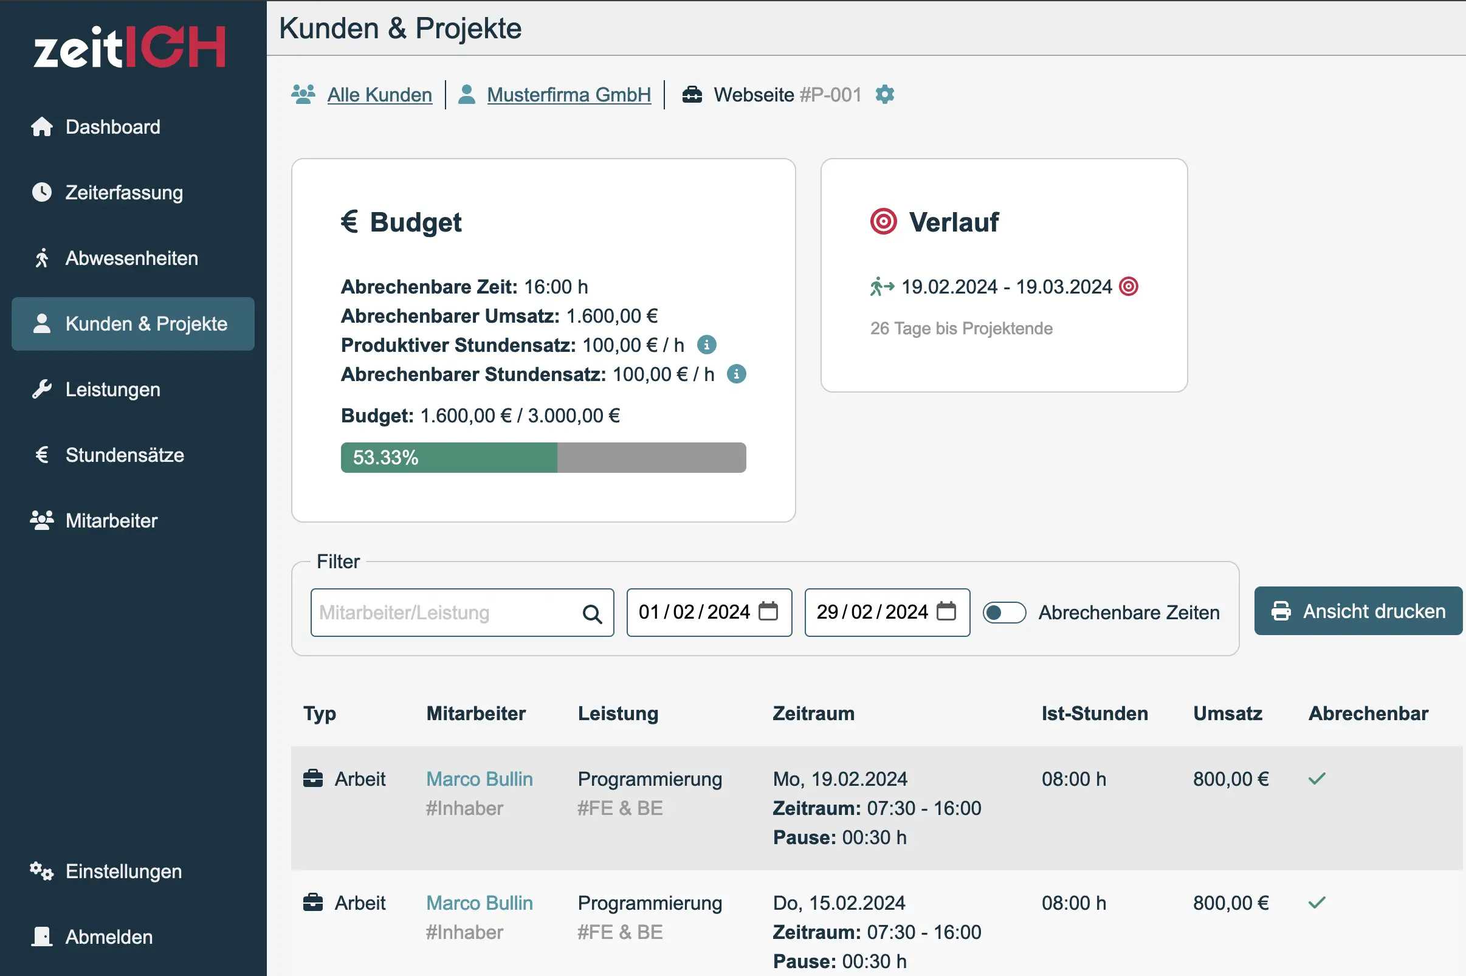
Task: Select Kunden & Projekte menu item
Action: (x=132, y=324)
